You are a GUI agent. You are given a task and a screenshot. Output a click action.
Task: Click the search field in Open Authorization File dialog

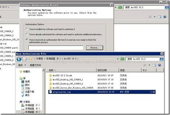tap(142, 59)
